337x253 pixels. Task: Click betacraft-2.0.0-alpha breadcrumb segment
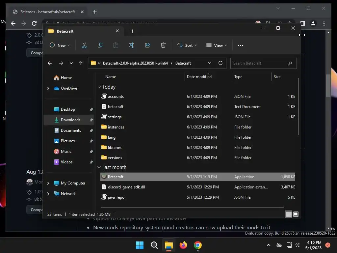(x=135, y=63)
